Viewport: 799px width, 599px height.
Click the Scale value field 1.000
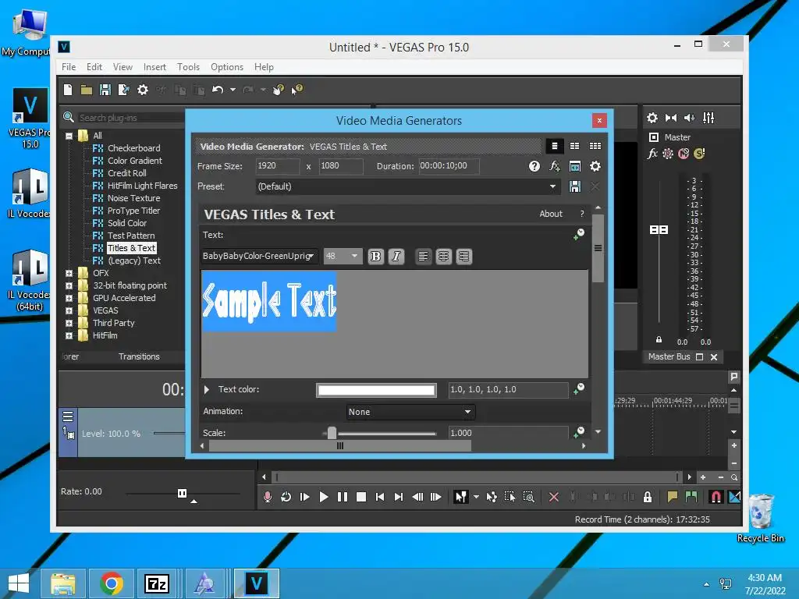tap(507, 433)
